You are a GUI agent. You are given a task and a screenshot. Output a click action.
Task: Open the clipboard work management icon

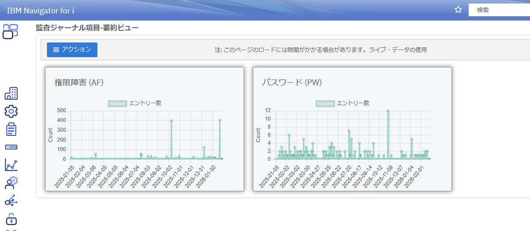click(x=11, y=129)
